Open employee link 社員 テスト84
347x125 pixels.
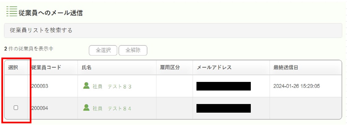pos(112,108)
